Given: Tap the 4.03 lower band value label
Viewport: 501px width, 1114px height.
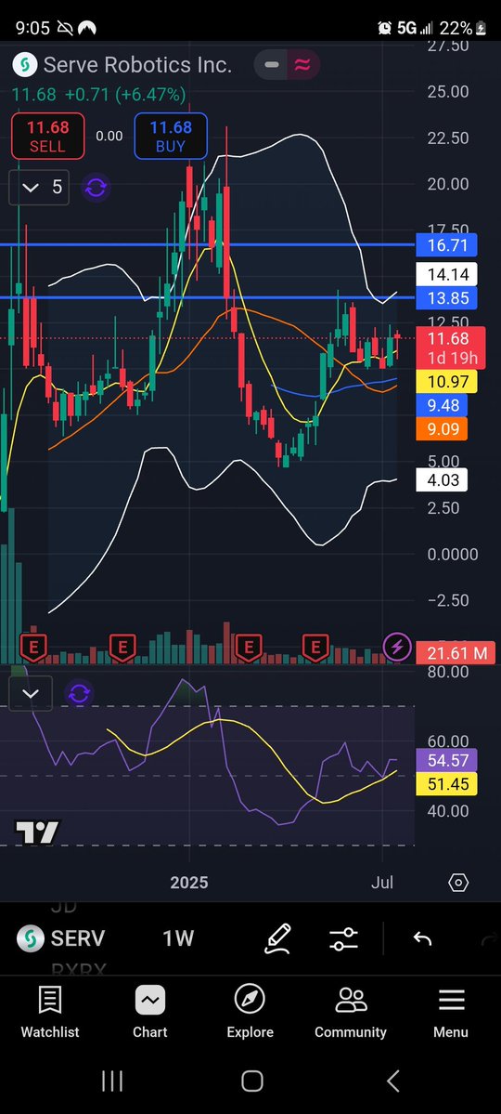Looking at the screenshot, I should (443, 480).
